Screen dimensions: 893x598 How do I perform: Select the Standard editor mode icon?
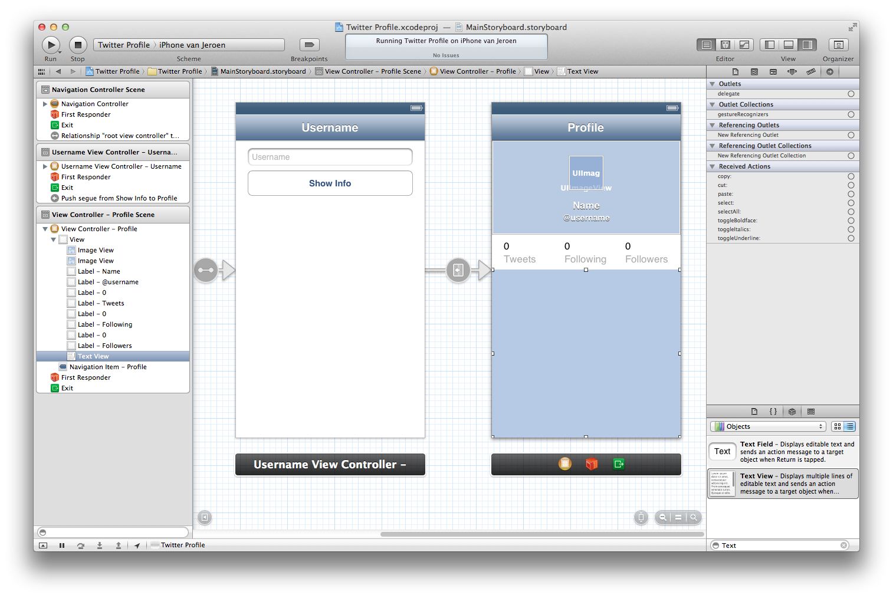[706, 45]
